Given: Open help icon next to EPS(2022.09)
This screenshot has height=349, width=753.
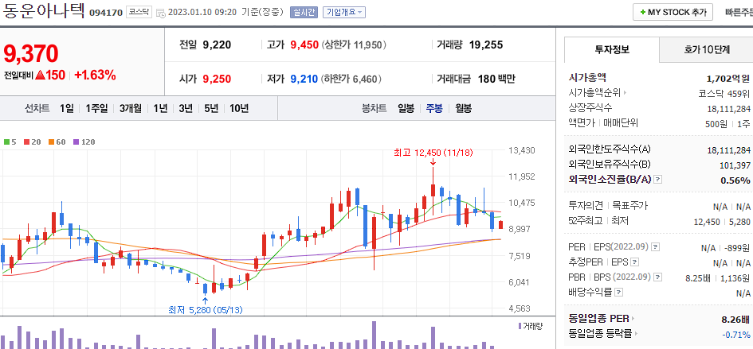Looking at the screenshot, I should coord(656,247).
